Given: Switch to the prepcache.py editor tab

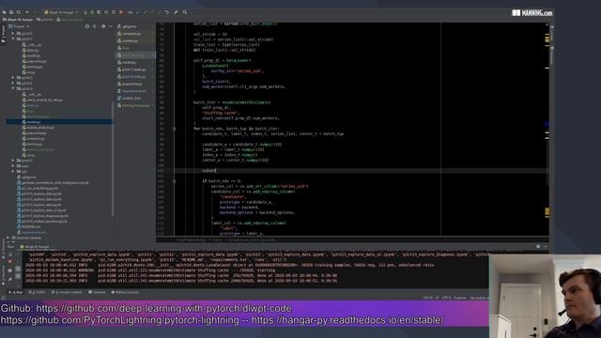Looking at the screenshot, I should pos(135,84).
